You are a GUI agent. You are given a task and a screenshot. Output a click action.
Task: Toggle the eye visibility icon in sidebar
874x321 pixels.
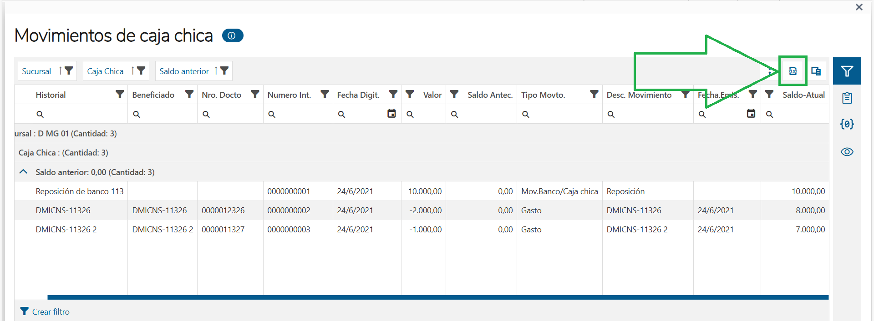tap(847, 152)
